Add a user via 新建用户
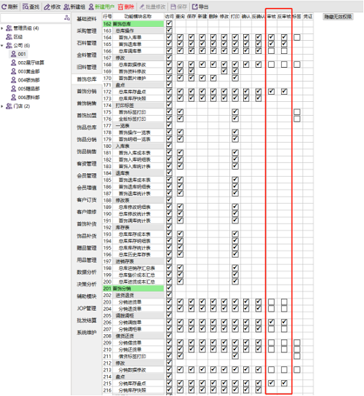The width and height of the screenshot is (364, 396). [101, 7]
